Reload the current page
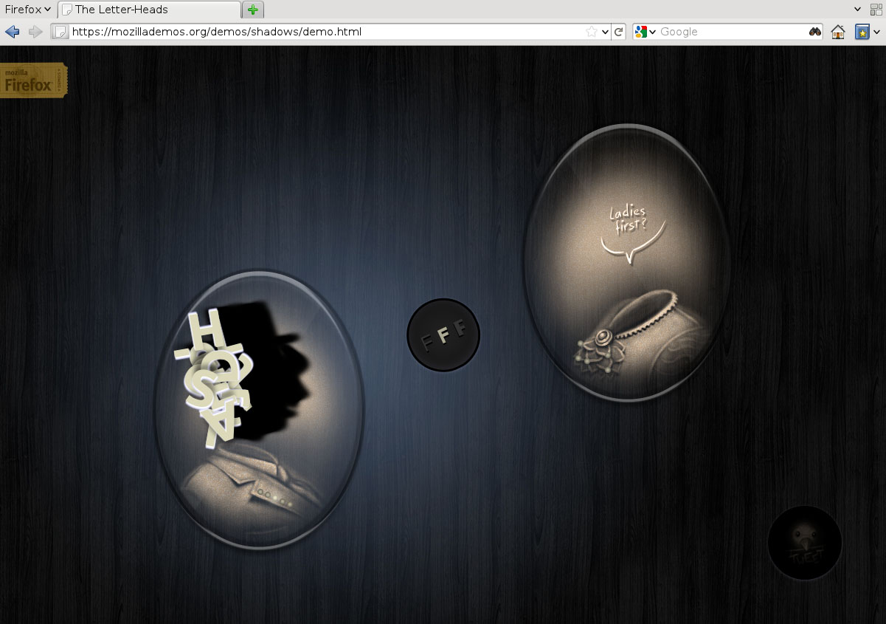The image size is (886, 624). pos(619,32)
